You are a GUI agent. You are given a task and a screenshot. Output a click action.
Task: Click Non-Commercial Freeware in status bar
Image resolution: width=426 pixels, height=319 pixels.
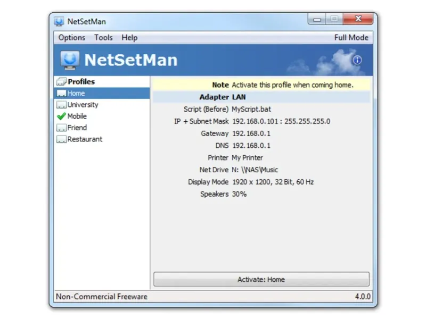[102, 297]
